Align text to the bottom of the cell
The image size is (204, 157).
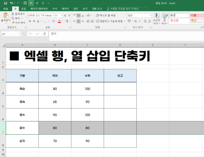pos(83,16)
